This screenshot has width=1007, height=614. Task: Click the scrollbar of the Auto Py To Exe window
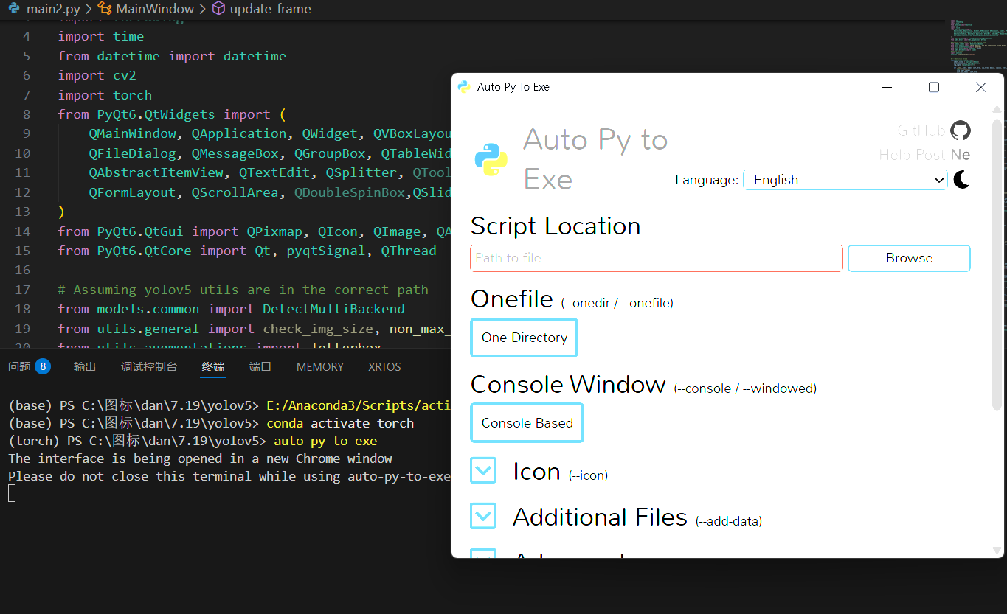pos(997,265)
